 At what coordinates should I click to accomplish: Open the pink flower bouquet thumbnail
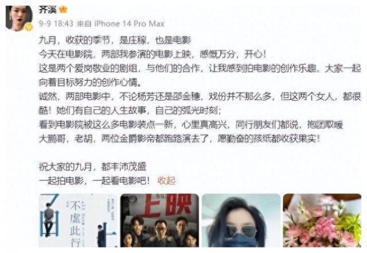coord(322,220)
